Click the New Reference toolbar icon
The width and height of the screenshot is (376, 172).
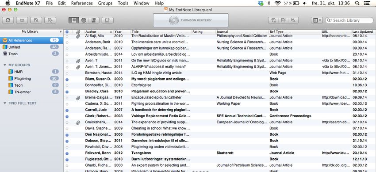(x=107, y=20)
